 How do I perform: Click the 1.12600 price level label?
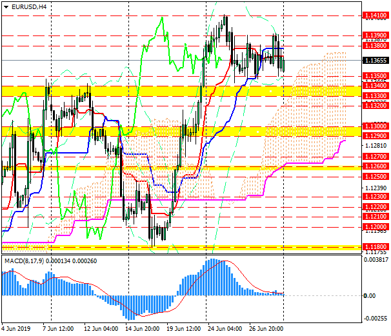[x=374, y=166]
